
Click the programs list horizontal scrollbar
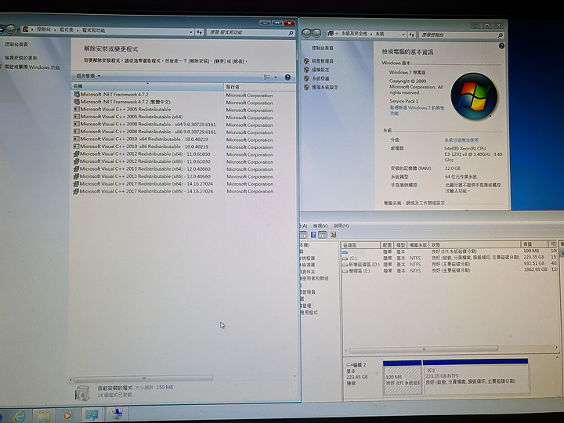[x=144, y=378]
